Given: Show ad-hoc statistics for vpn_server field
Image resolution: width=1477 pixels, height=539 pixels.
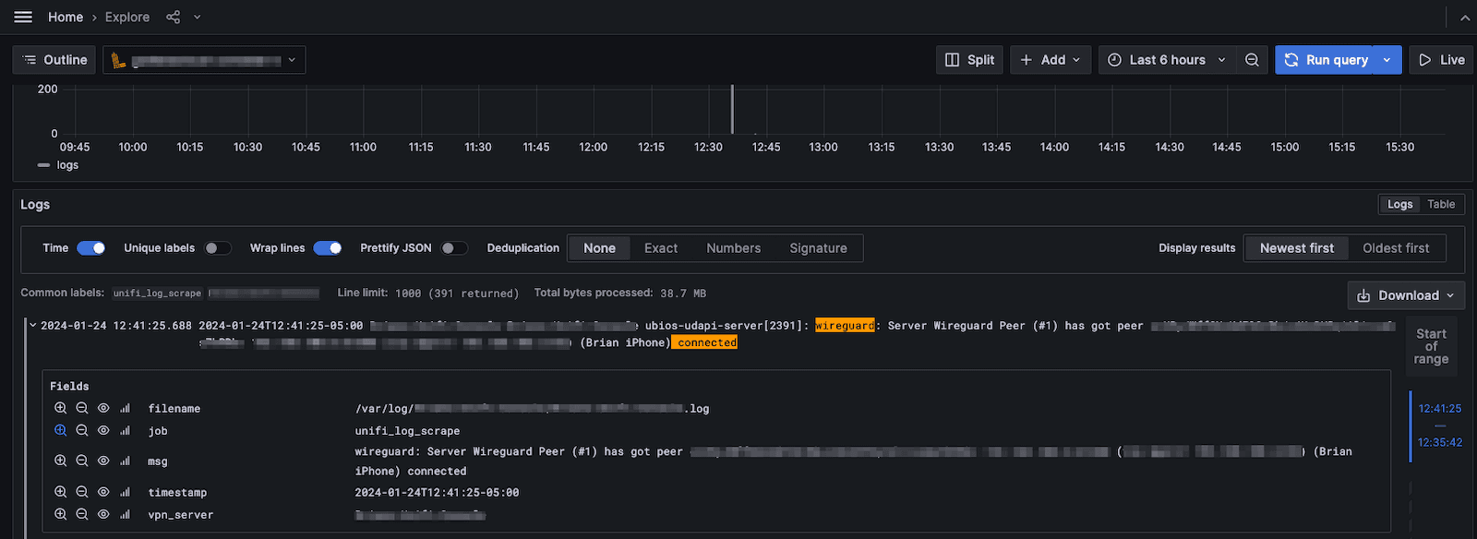Looking at the screenshot, I should click(x=125, y=514).
